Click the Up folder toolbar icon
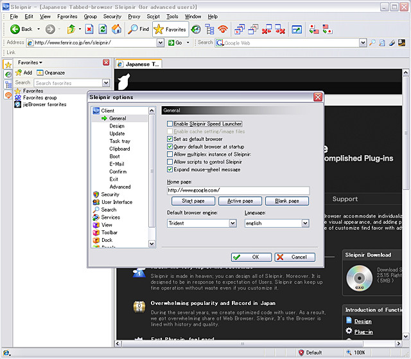 pos(71,29)
